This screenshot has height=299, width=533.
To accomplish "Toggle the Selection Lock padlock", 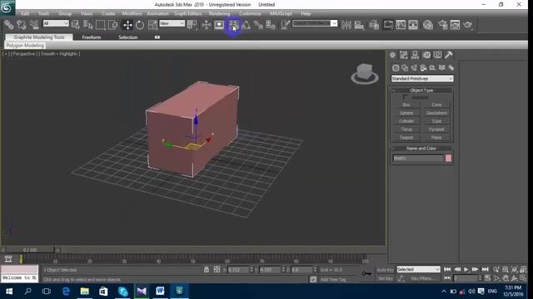I will 207,269.
